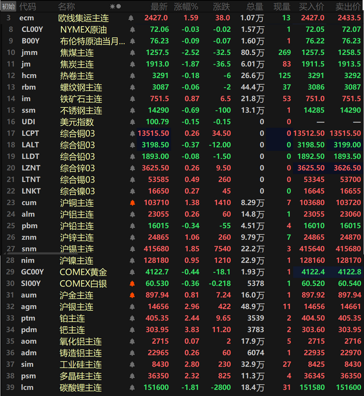Image resolution: width=364 pixels, height=396 pixels.
Task: Click the 2.96 percent change for 沪银主连
Action: 192,307
